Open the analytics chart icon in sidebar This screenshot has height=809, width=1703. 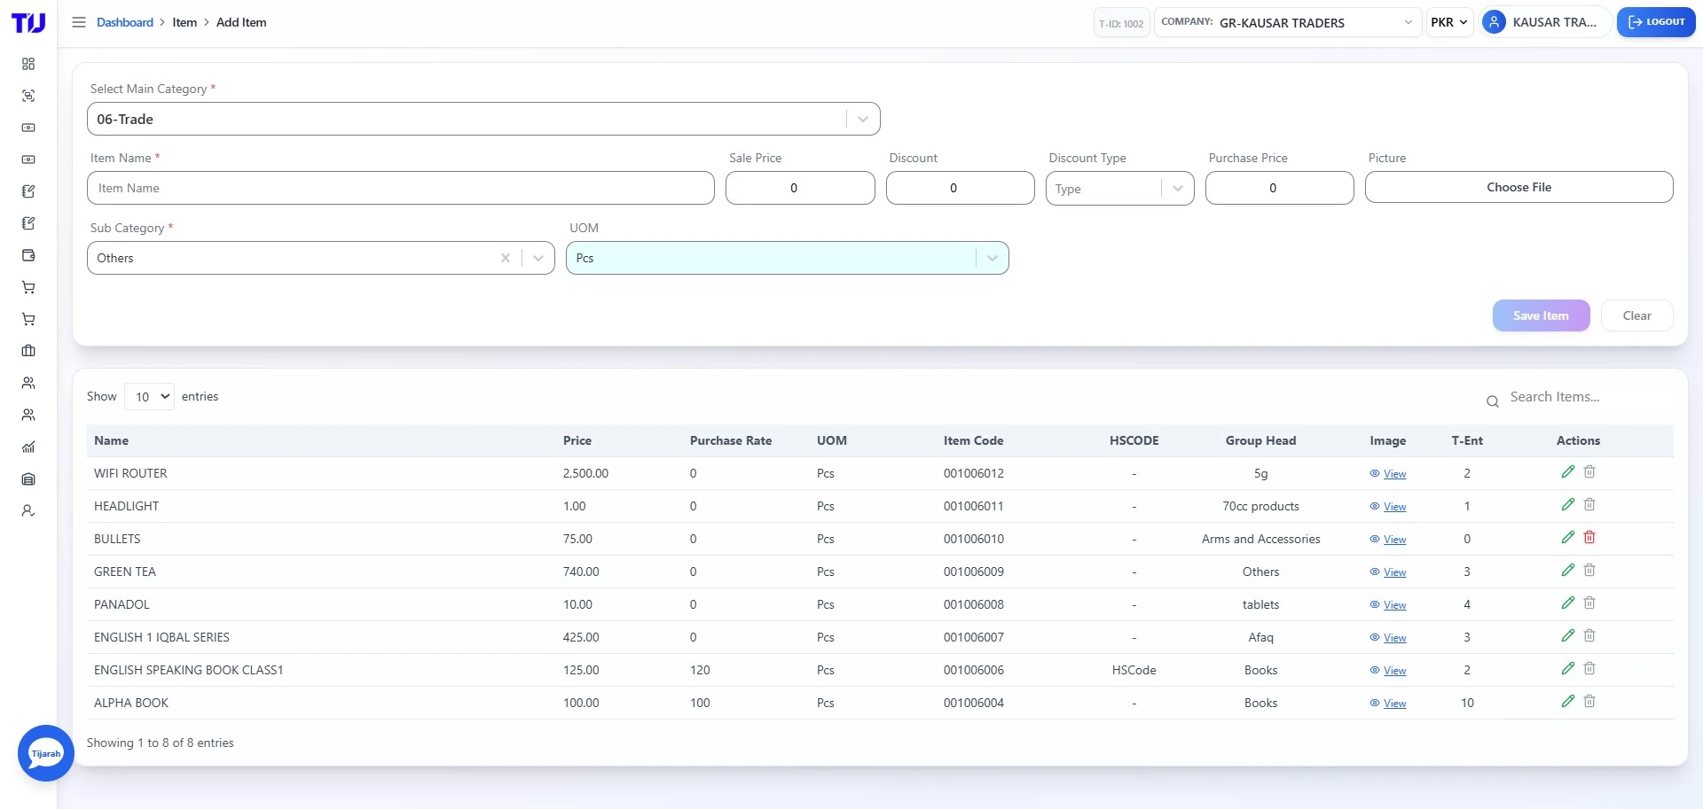coord(28,447)
